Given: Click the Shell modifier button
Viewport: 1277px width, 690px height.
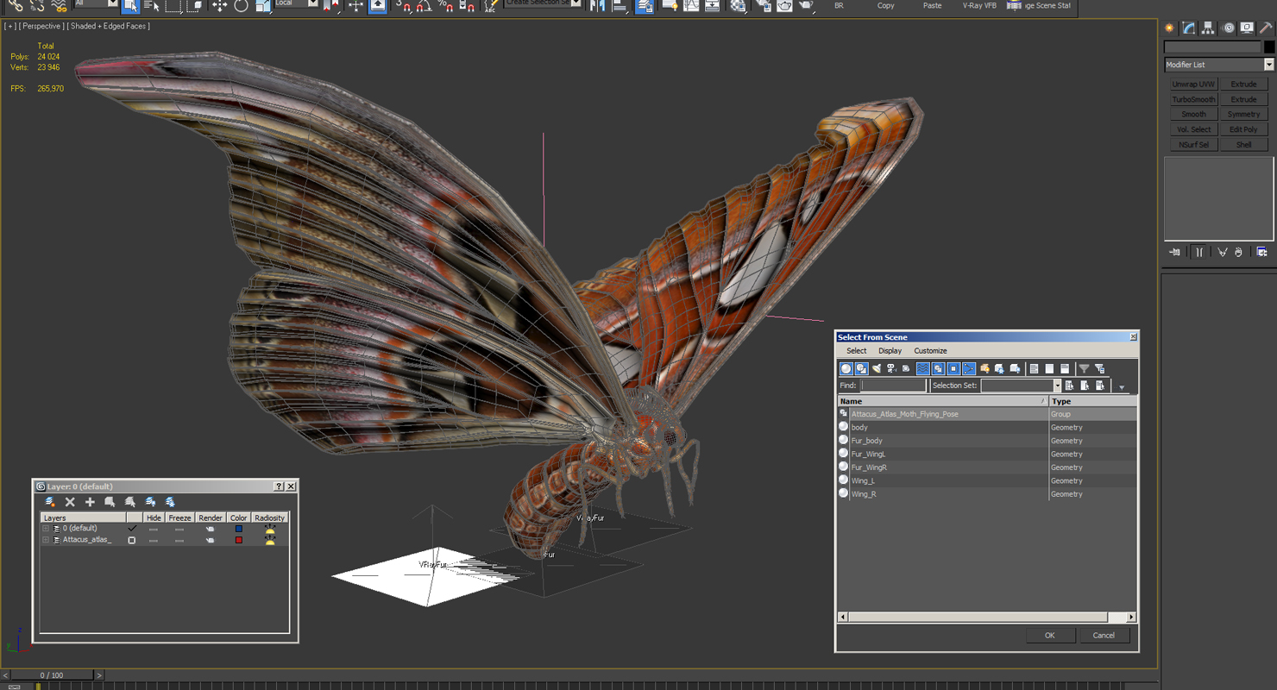Looking at the screenshot, I should pos(1243,145).
